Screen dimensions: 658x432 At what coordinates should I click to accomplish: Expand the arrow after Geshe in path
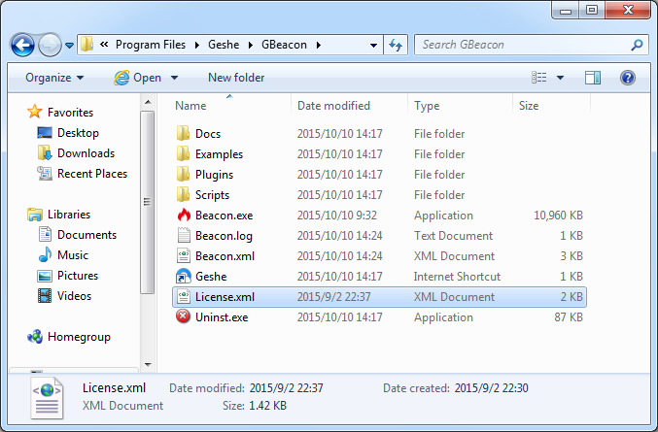click(251, 45)
